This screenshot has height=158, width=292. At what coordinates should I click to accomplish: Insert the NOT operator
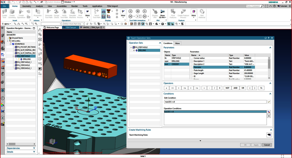(227, 88)
